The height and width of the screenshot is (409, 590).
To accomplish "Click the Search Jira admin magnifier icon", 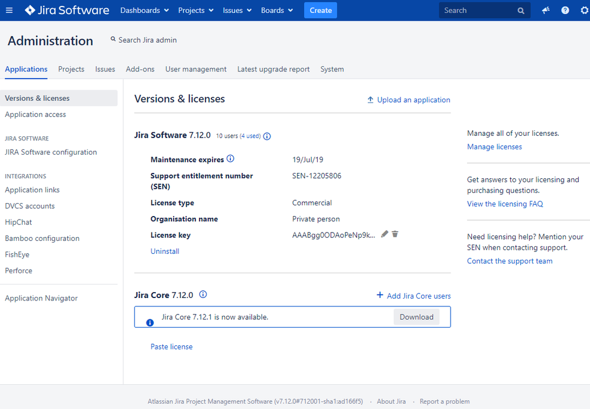I will [113, 39].
